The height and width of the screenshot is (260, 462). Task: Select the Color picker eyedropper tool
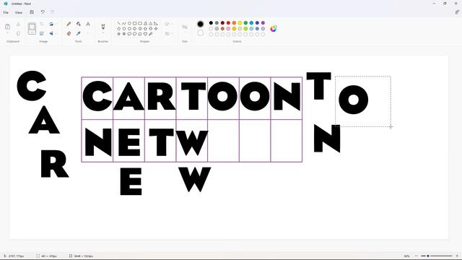(x=79, y=33)
